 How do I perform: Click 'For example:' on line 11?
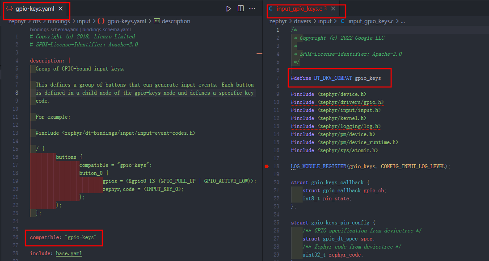coord(53,117)
